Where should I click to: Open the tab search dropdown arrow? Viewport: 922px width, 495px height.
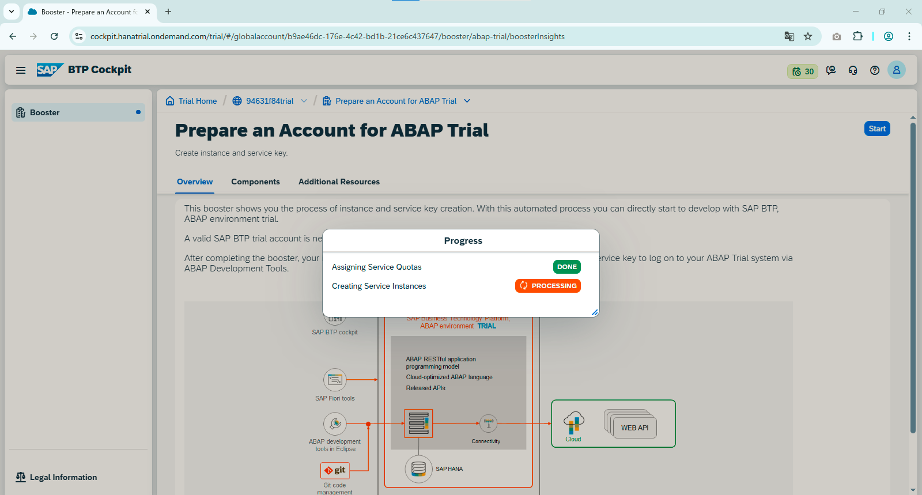[x=11, y=12]
